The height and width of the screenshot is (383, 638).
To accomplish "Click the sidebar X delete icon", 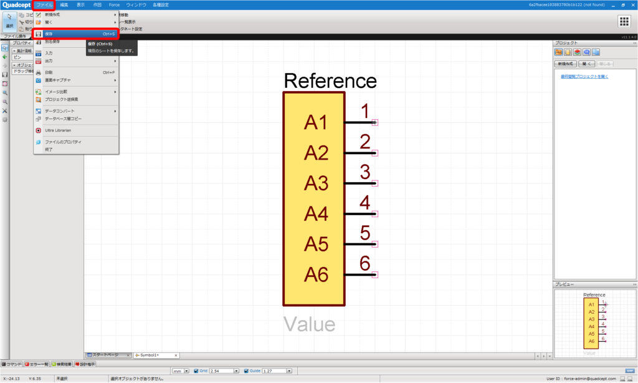I will (x=5, y=110).
